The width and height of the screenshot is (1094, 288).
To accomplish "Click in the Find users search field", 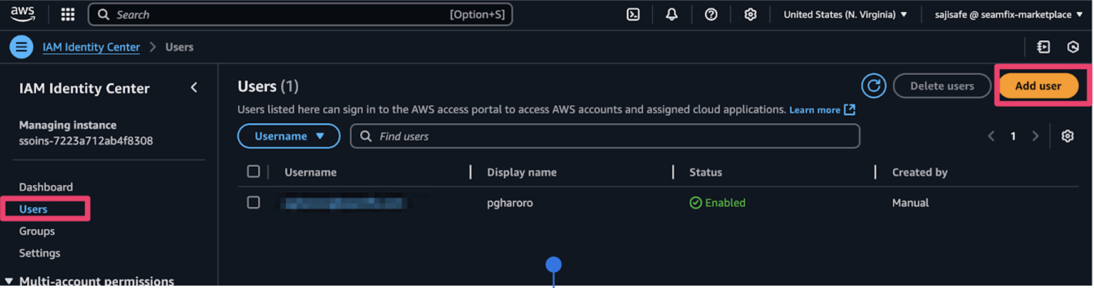I will [x=605, y=136].
